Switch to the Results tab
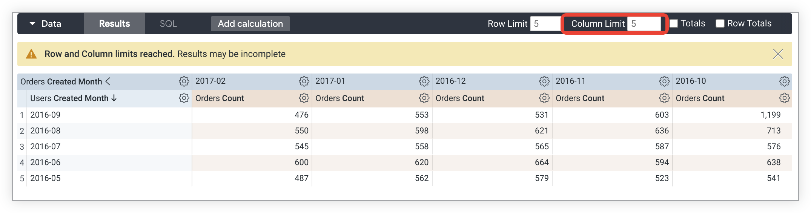Image resolution: width=811 pixels, height=213 pixels. click(x=114, y=24)
